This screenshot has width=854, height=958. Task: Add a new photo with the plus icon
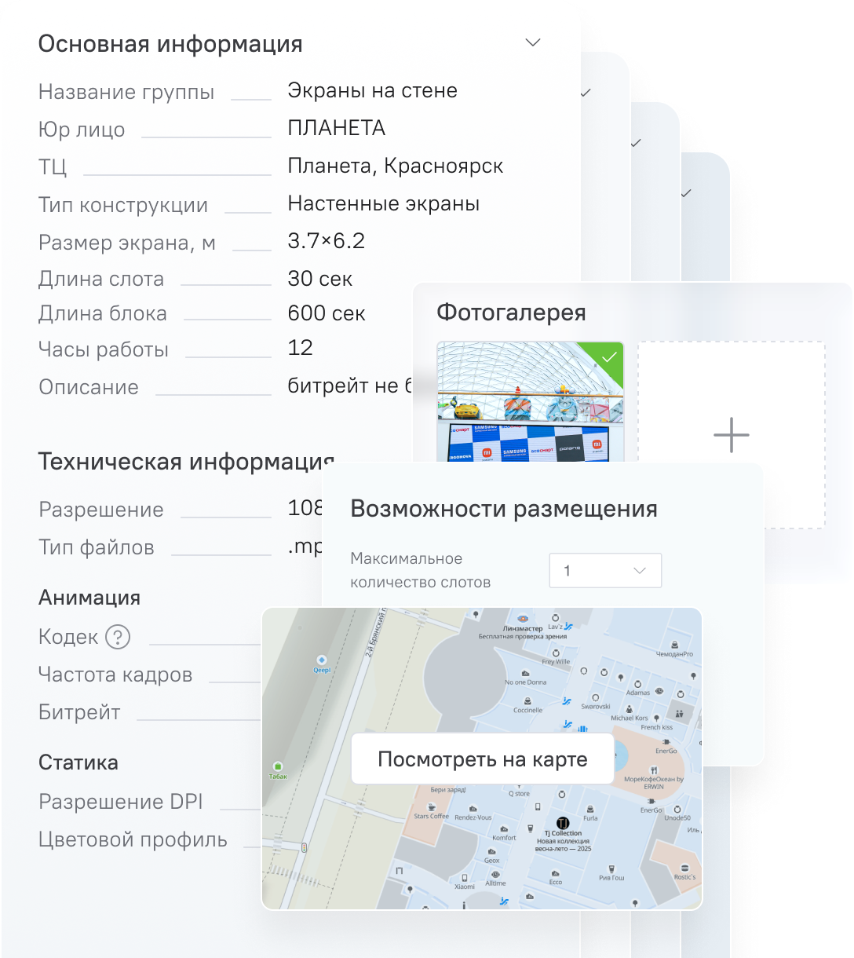click(x=731, y=435)
